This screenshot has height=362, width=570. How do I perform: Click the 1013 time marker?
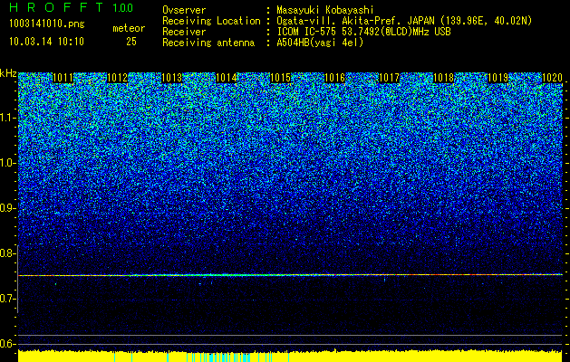click(x=171, y=78)
